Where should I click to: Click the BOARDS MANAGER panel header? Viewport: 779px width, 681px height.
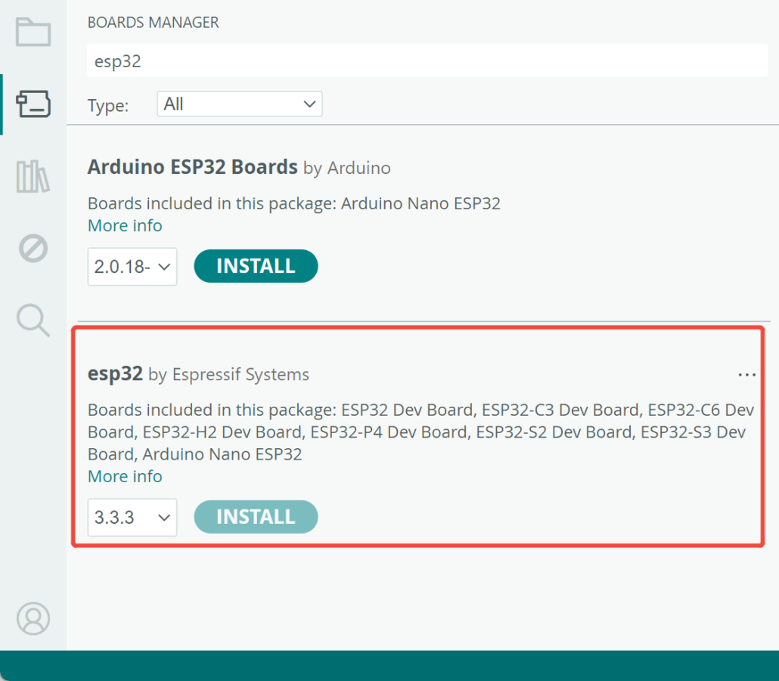tap(153, 23)
